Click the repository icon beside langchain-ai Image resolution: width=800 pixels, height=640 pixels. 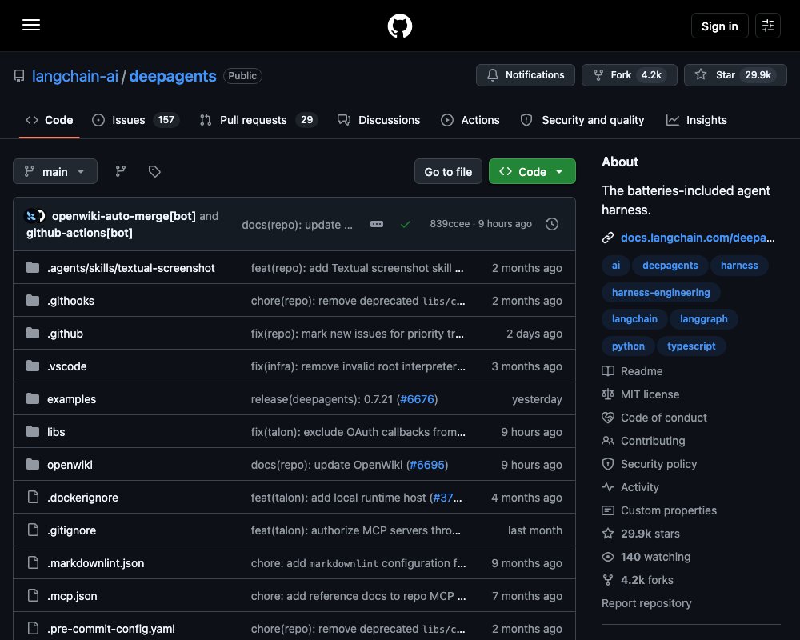[19, 76]
